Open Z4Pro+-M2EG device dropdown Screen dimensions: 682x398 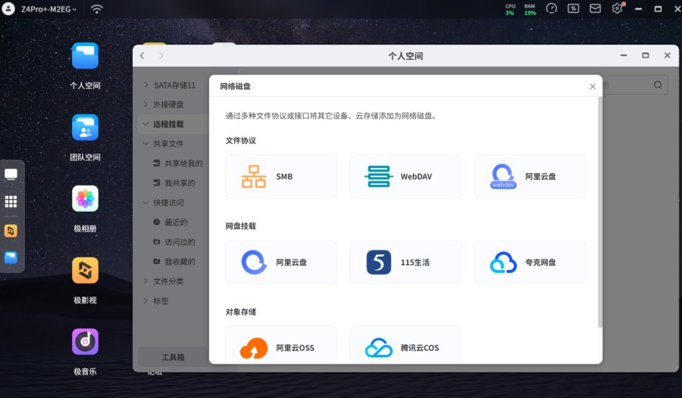coord(48,9)
